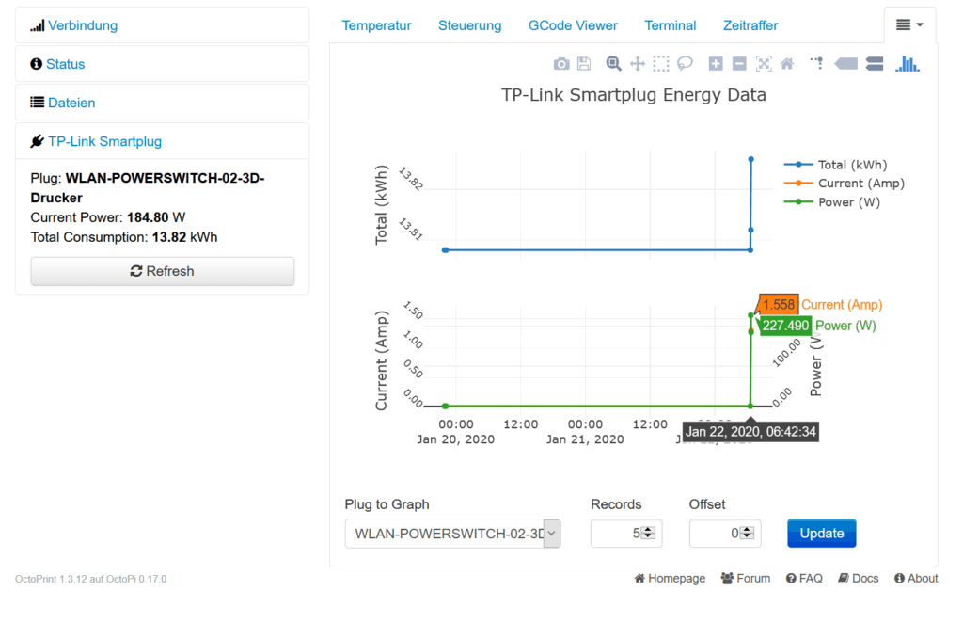The image size is (963, 623).
Task: Select the Lasso Select tool
Action: point(685,64)
